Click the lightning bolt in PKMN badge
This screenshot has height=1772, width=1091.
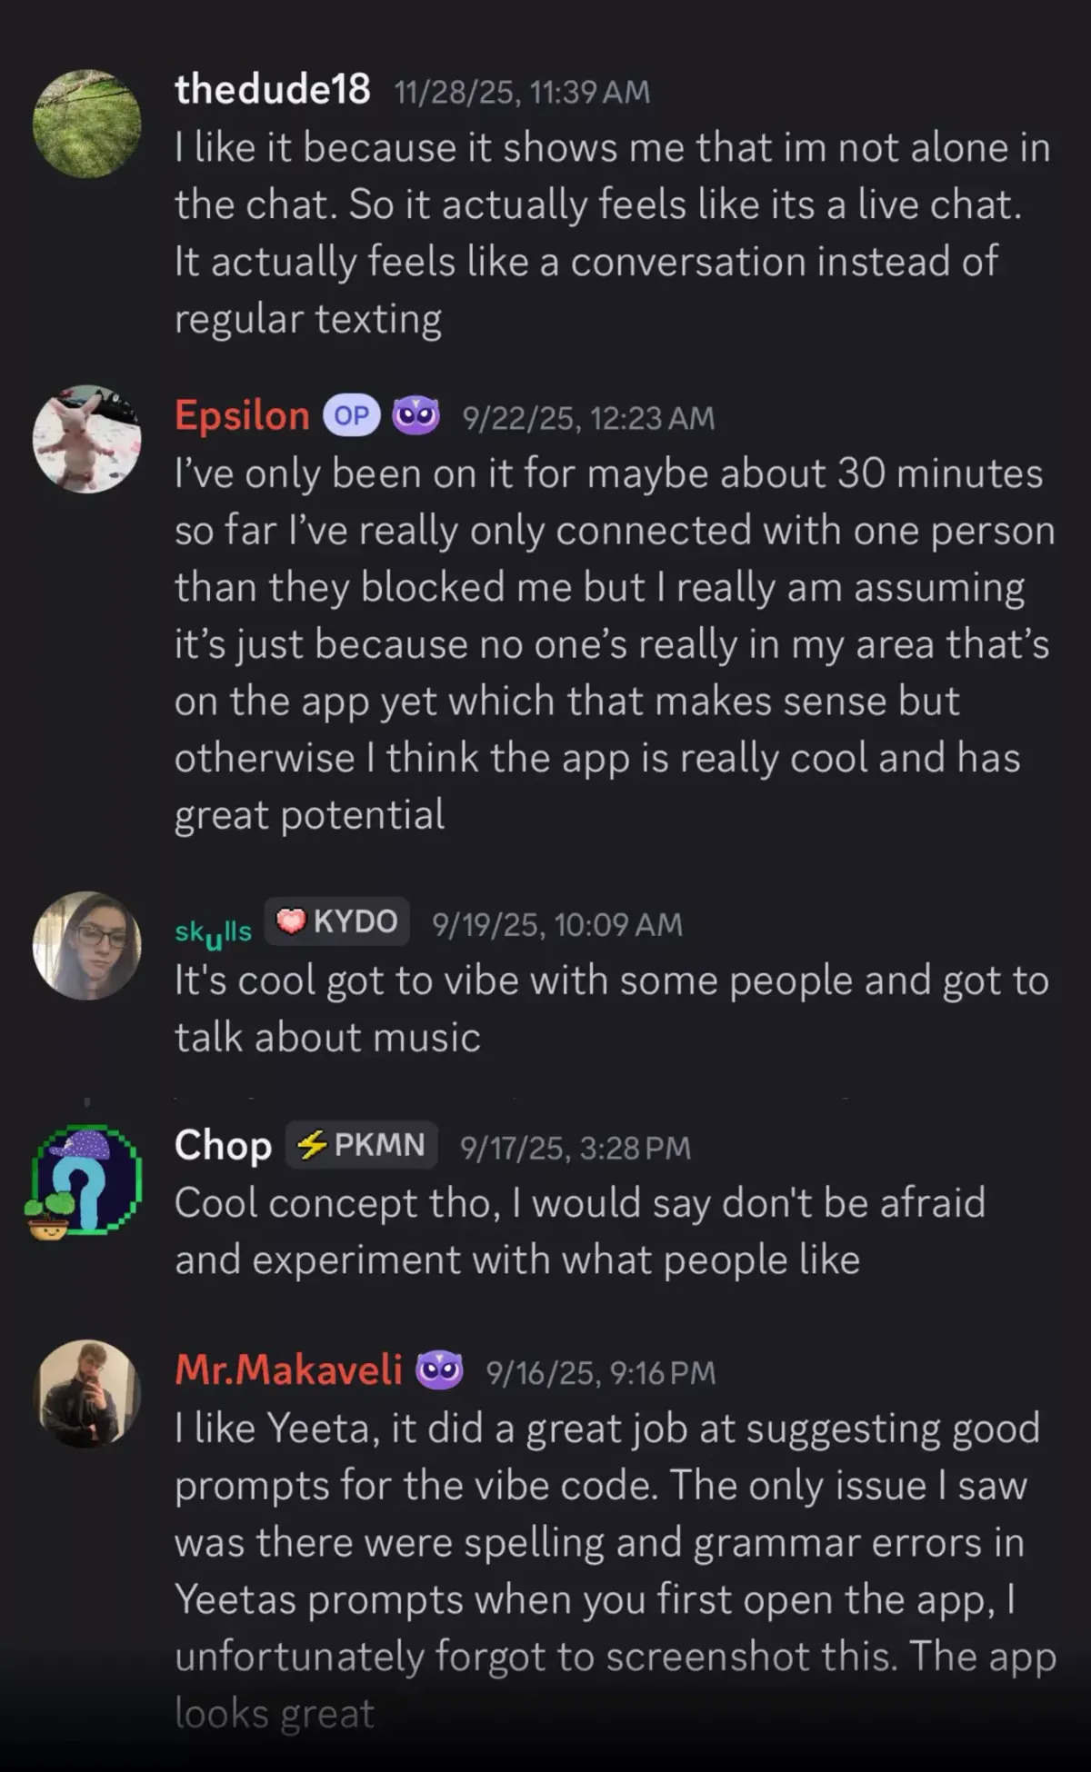point(314,1143)
